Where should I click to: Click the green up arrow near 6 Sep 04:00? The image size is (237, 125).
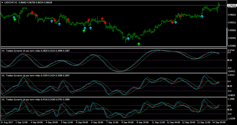[x=84, y=31]
